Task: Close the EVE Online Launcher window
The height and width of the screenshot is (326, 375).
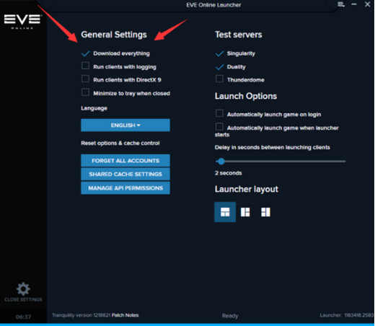Action: [x=367, y=4]
